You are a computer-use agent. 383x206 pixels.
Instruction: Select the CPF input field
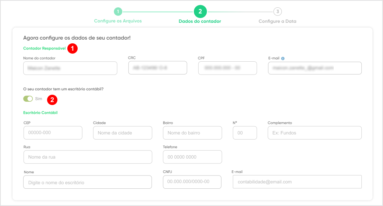coord(227,68)
